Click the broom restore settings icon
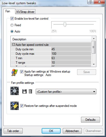 point(15,106)
